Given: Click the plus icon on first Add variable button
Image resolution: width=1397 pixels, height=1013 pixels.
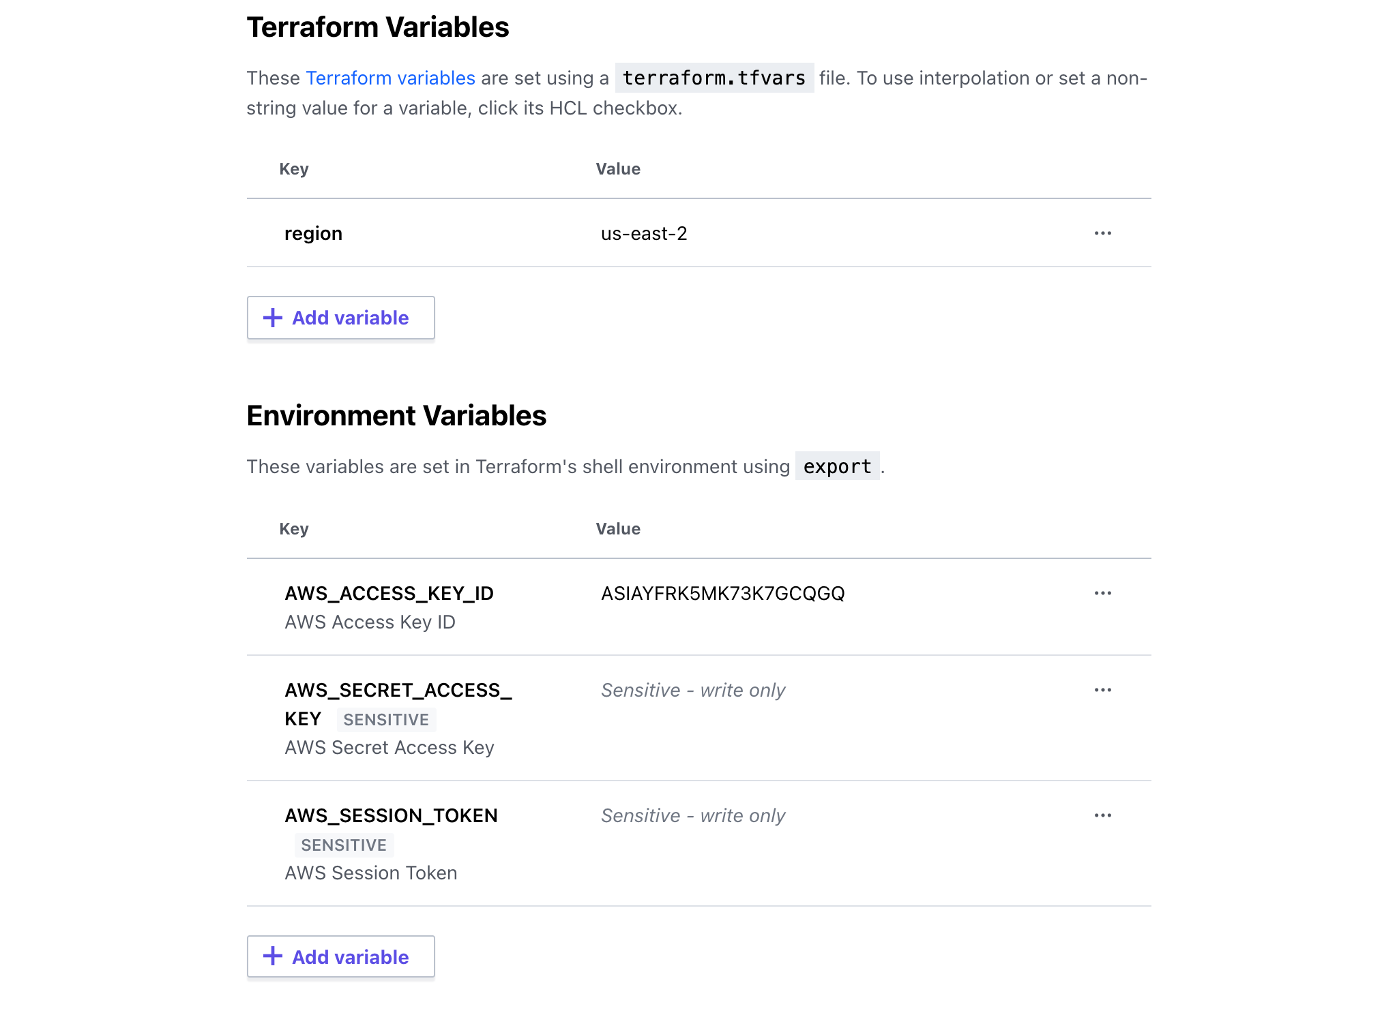Looking at the screenshot, I should [x=273, y=318].
